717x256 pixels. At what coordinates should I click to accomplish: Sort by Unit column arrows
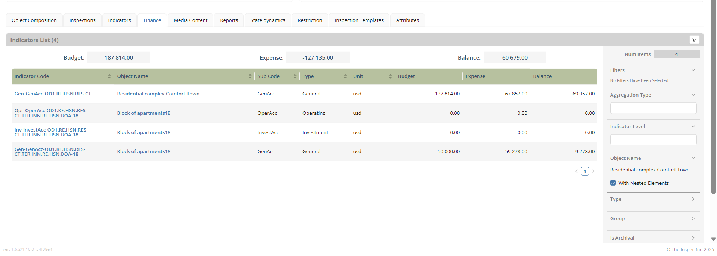(390, 76)
